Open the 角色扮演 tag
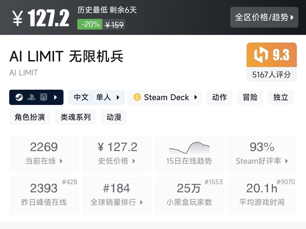 pos(30,117)
